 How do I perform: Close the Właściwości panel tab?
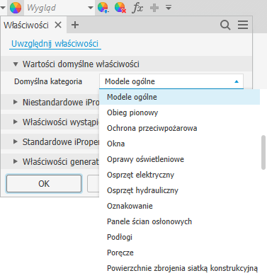58,25
